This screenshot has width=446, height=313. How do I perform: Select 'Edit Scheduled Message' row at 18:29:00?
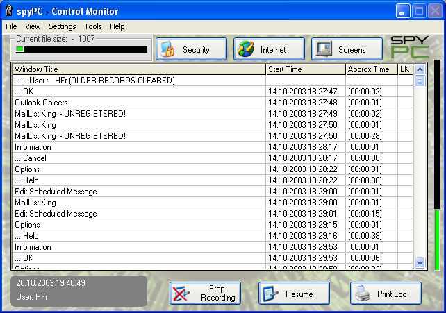click(213, 192)
